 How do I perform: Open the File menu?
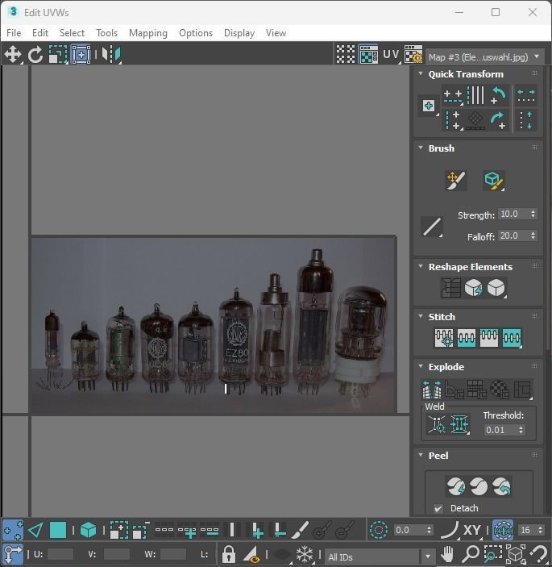point(14,33)
